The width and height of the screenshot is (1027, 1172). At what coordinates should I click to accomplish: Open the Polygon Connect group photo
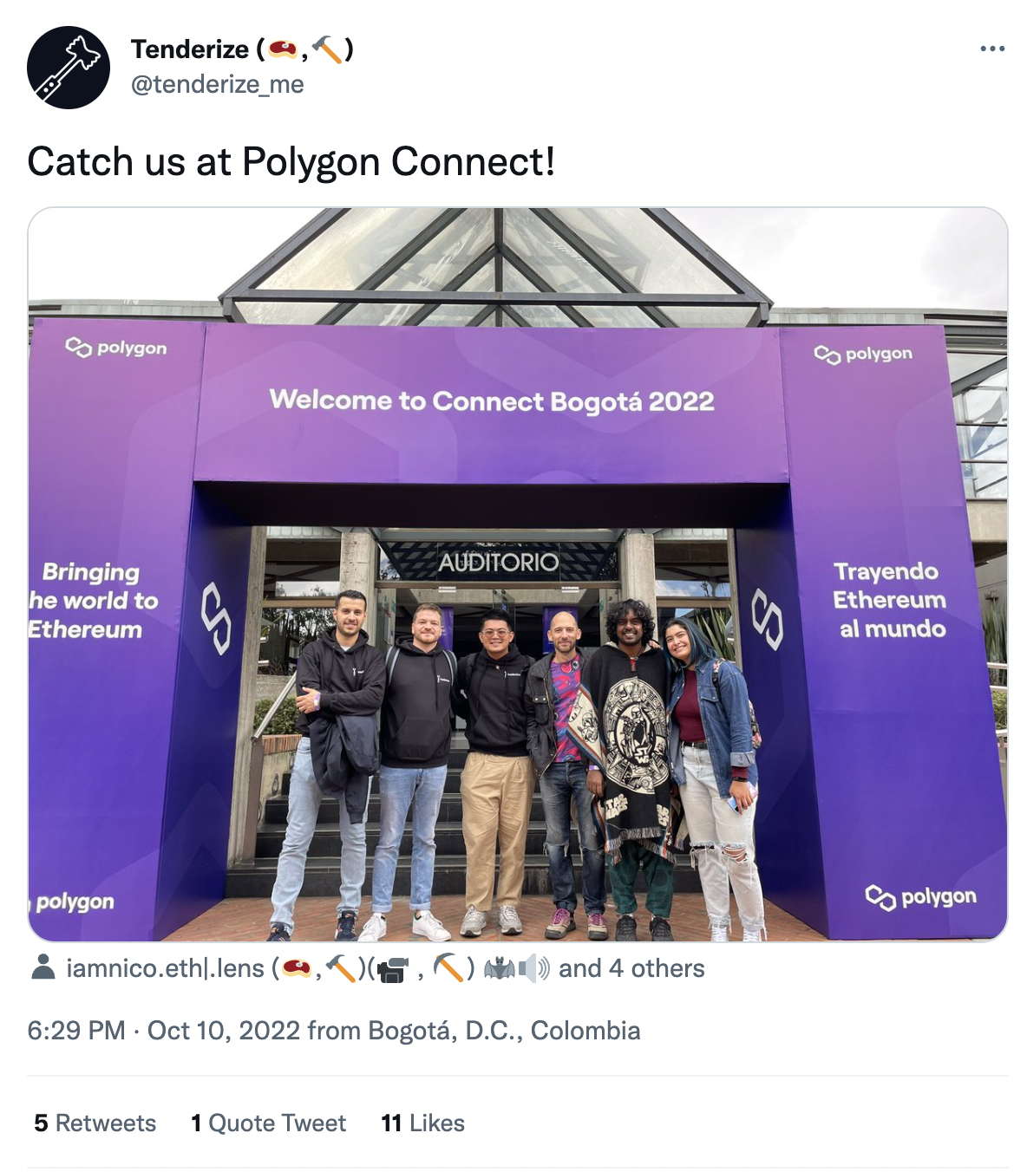pos(518,574)
